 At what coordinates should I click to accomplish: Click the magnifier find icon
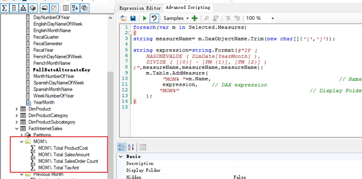pyautogui.click(x=207, y=18)
